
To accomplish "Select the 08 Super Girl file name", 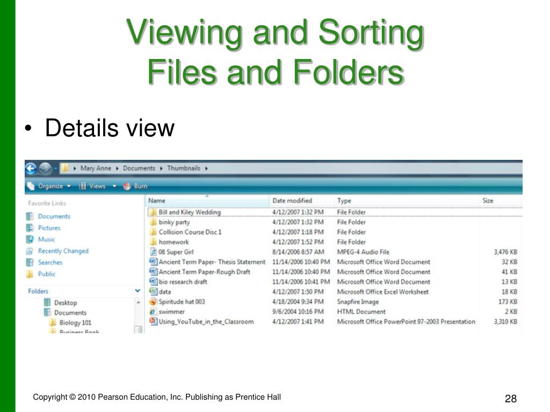I will (176, 252).
